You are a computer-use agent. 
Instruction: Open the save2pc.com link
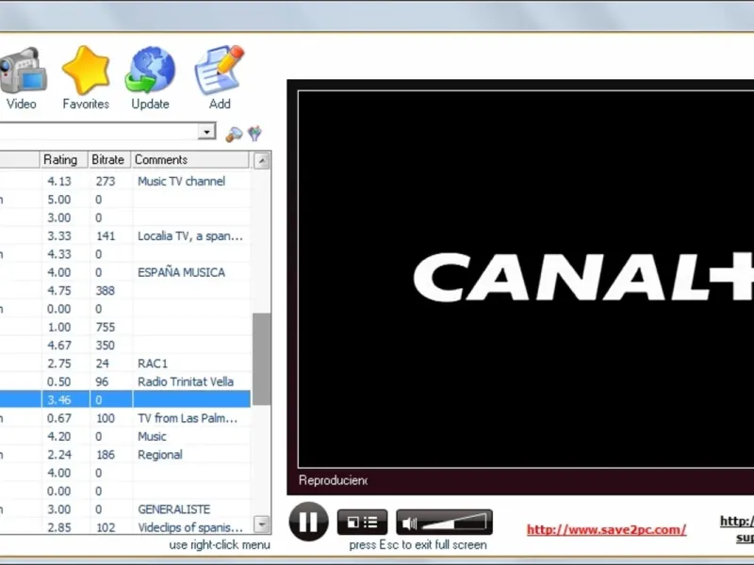606,529
